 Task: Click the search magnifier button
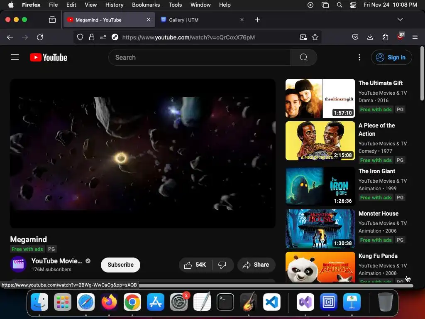(303, 57)
